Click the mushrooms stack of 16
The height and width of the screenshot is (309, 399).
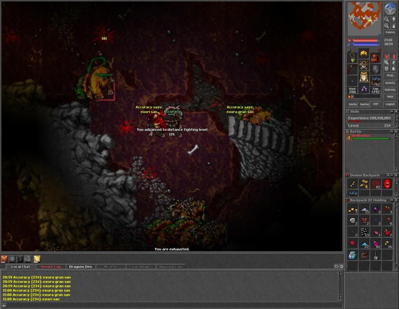387,244
